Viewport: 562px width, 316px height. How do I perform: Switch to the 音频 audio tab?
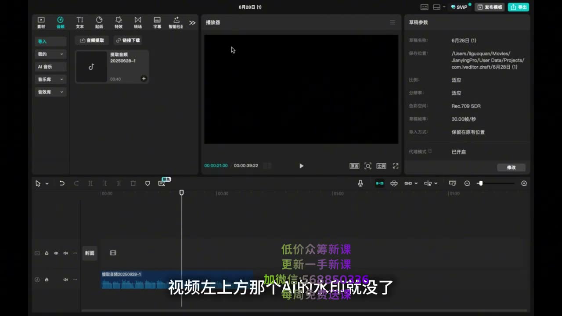pos(60,22)
